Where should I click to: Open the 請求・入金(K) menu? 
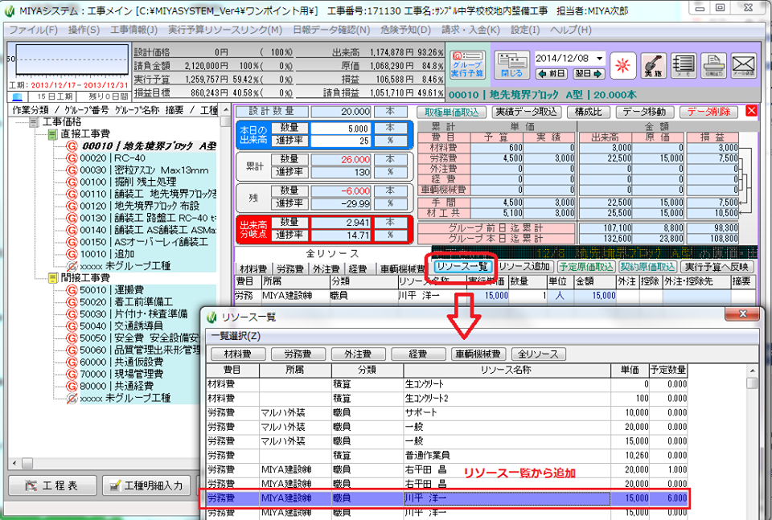pyautogui.click(x=470, y=30)
